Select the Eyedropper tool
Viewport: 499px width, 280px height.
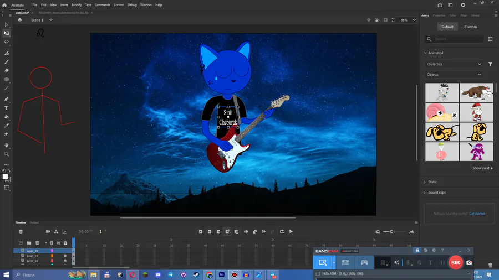pyautogui.click(x=6, y=126)
